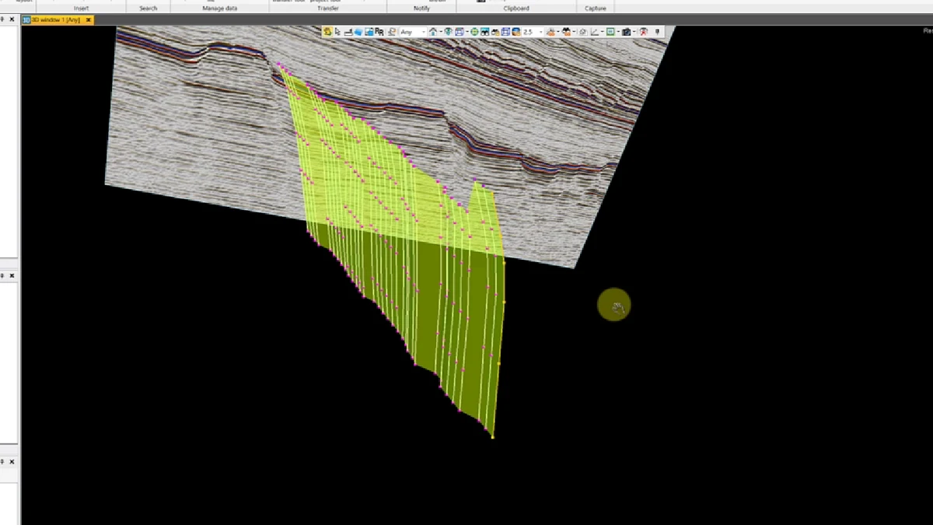933x525 pixels.
Task: Expand the arrow next to light icon
Action: 557,32
